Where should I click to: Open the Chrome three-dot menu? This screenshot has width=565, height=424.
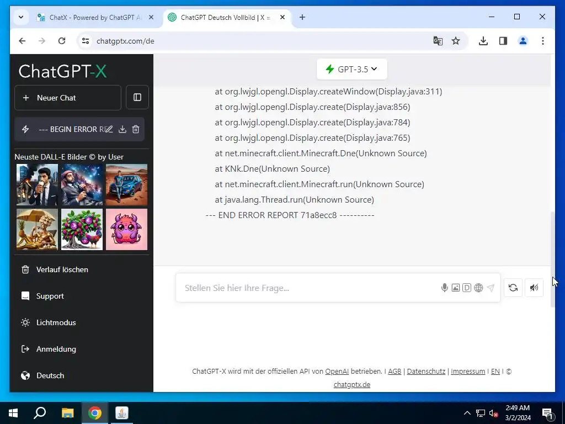[543, 41]
